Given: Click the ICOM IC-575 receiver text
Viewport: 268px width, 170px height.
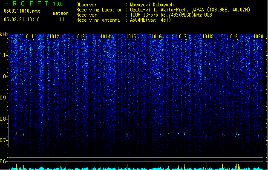Looking at the screenshot, I should coord(171,15).
